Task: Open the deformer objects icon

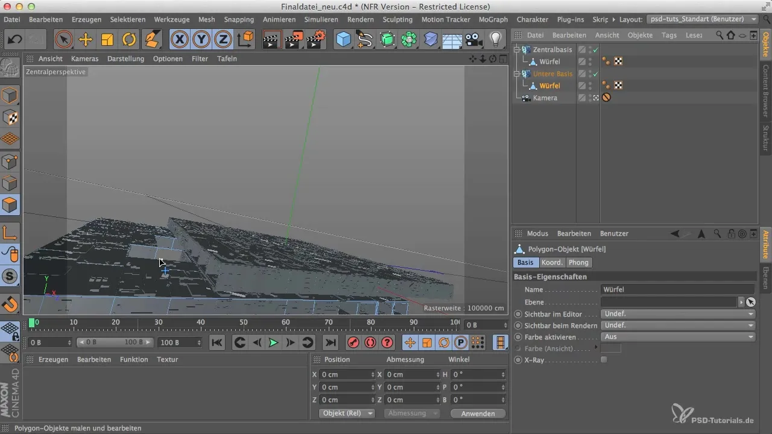Action: tap(431, 40)
